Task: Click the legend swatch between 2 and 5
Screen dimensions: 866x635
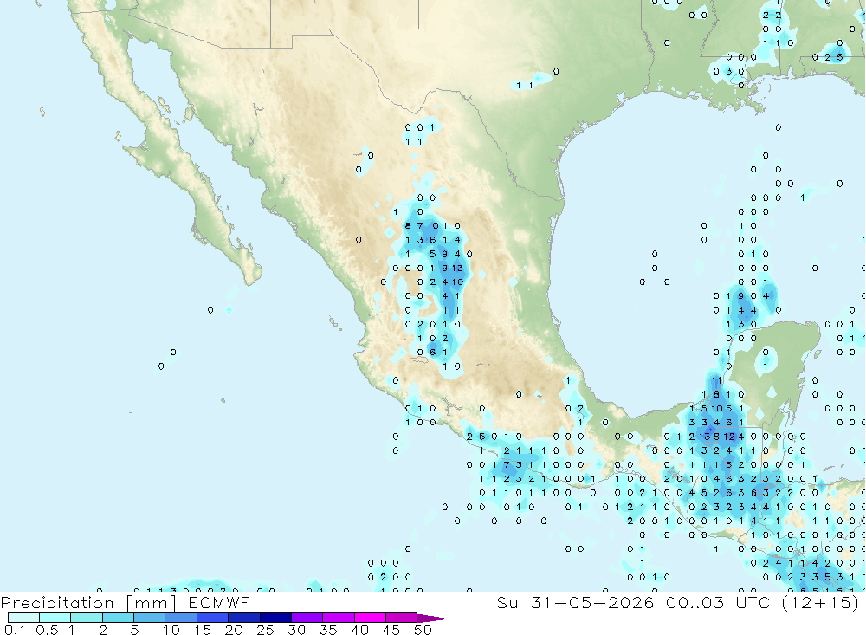Action: (118, 618)
